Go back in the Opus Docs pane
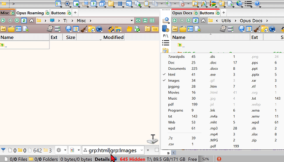 pos(175,21)
